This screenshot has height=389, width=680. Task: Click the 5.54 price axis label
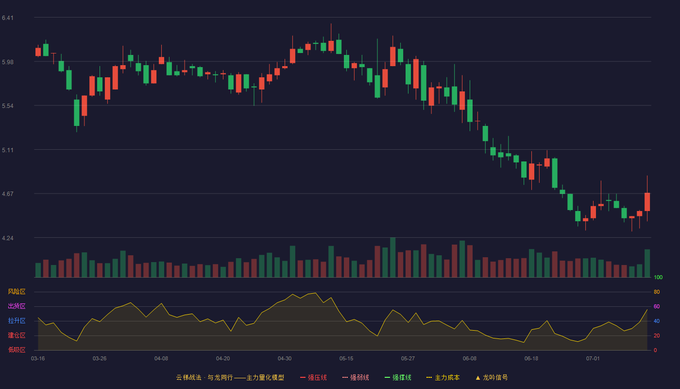(8, 106)
